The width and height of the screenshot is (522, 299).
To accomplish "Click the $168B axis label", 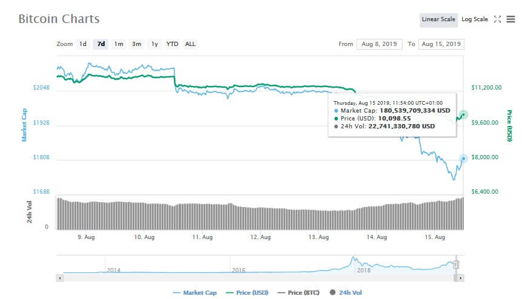I will [41, 192].
